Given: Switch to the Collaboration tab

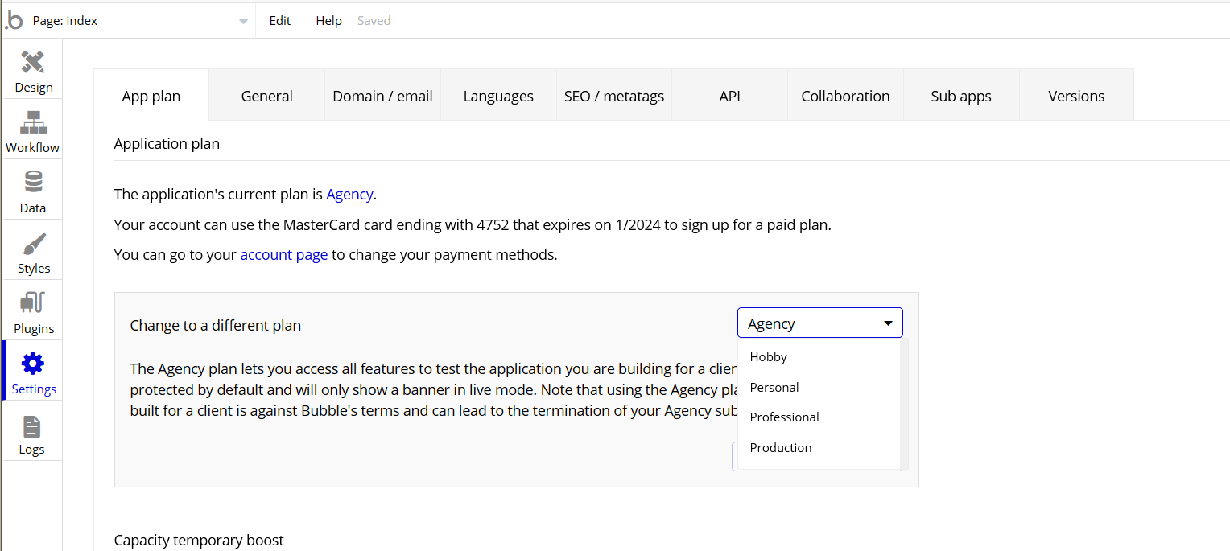Looking at the screenshot, I should click(x=845, y=96).
